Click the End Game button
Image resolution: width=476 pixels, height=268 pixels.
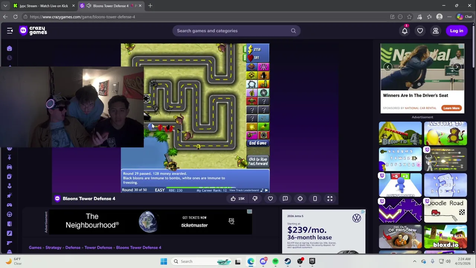coord(258,143)
